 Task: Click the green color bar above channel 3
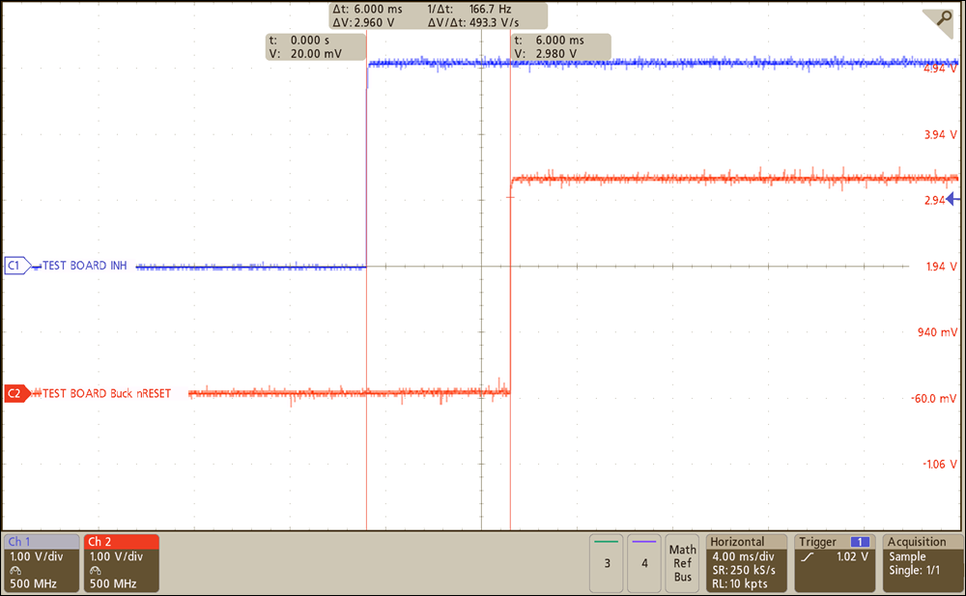point(606,543)
